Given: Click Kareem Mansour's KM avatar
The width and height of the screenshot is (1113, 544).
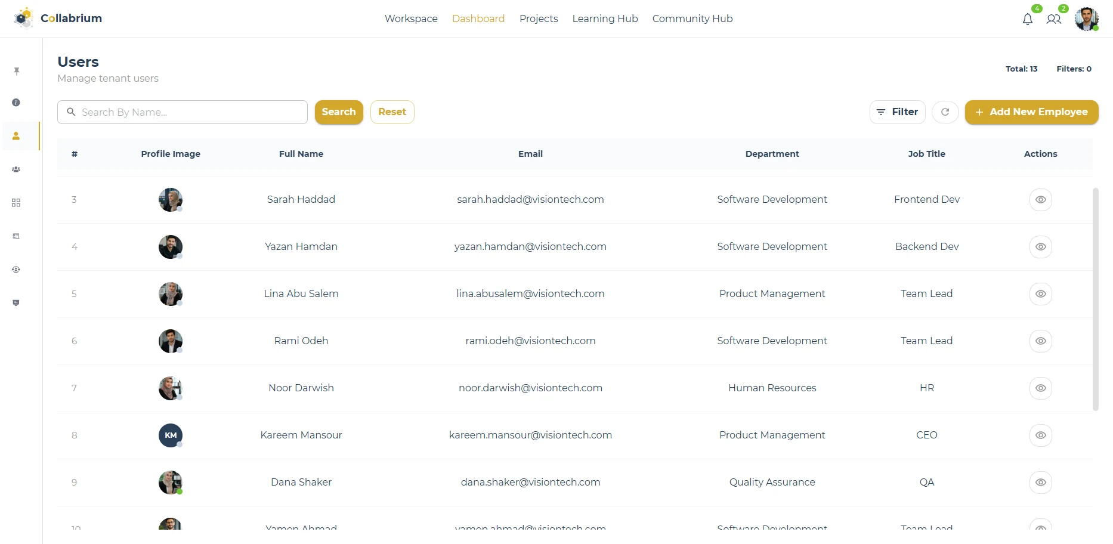Looking at the screenshot, I should 171,435.
